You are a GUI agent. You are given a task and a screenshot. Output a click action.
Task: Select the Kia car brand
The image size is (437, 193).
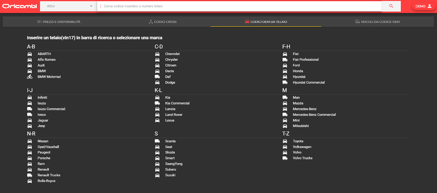click(168, 97)
